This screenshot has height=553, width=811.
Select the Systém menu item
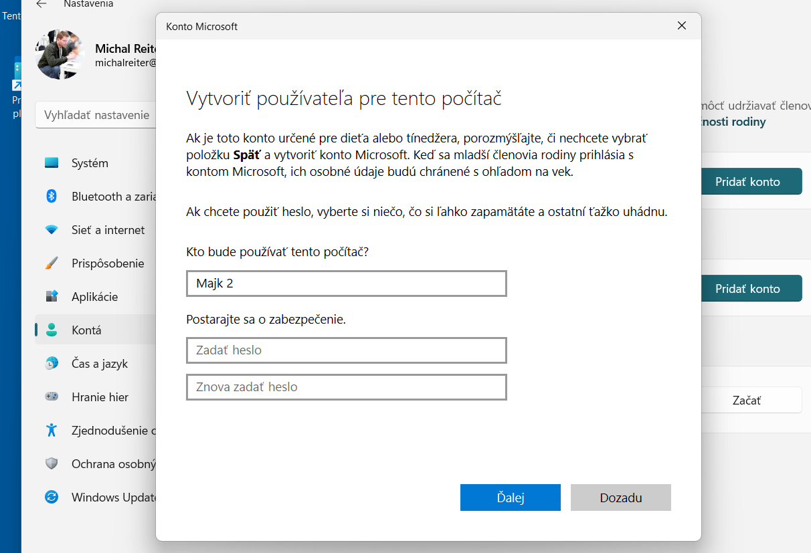[x=90, y=163]
